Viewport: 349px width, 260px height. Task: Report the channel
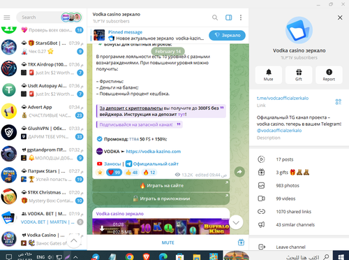329,75
